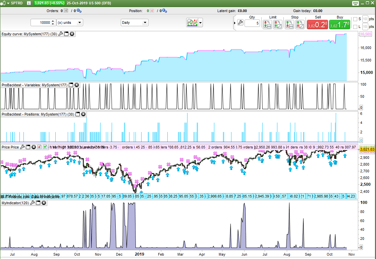This screenshot has height=259, width=376.
Task: Open MyIndicator(120) settings wrench
Action: click(x=33, y=203)
